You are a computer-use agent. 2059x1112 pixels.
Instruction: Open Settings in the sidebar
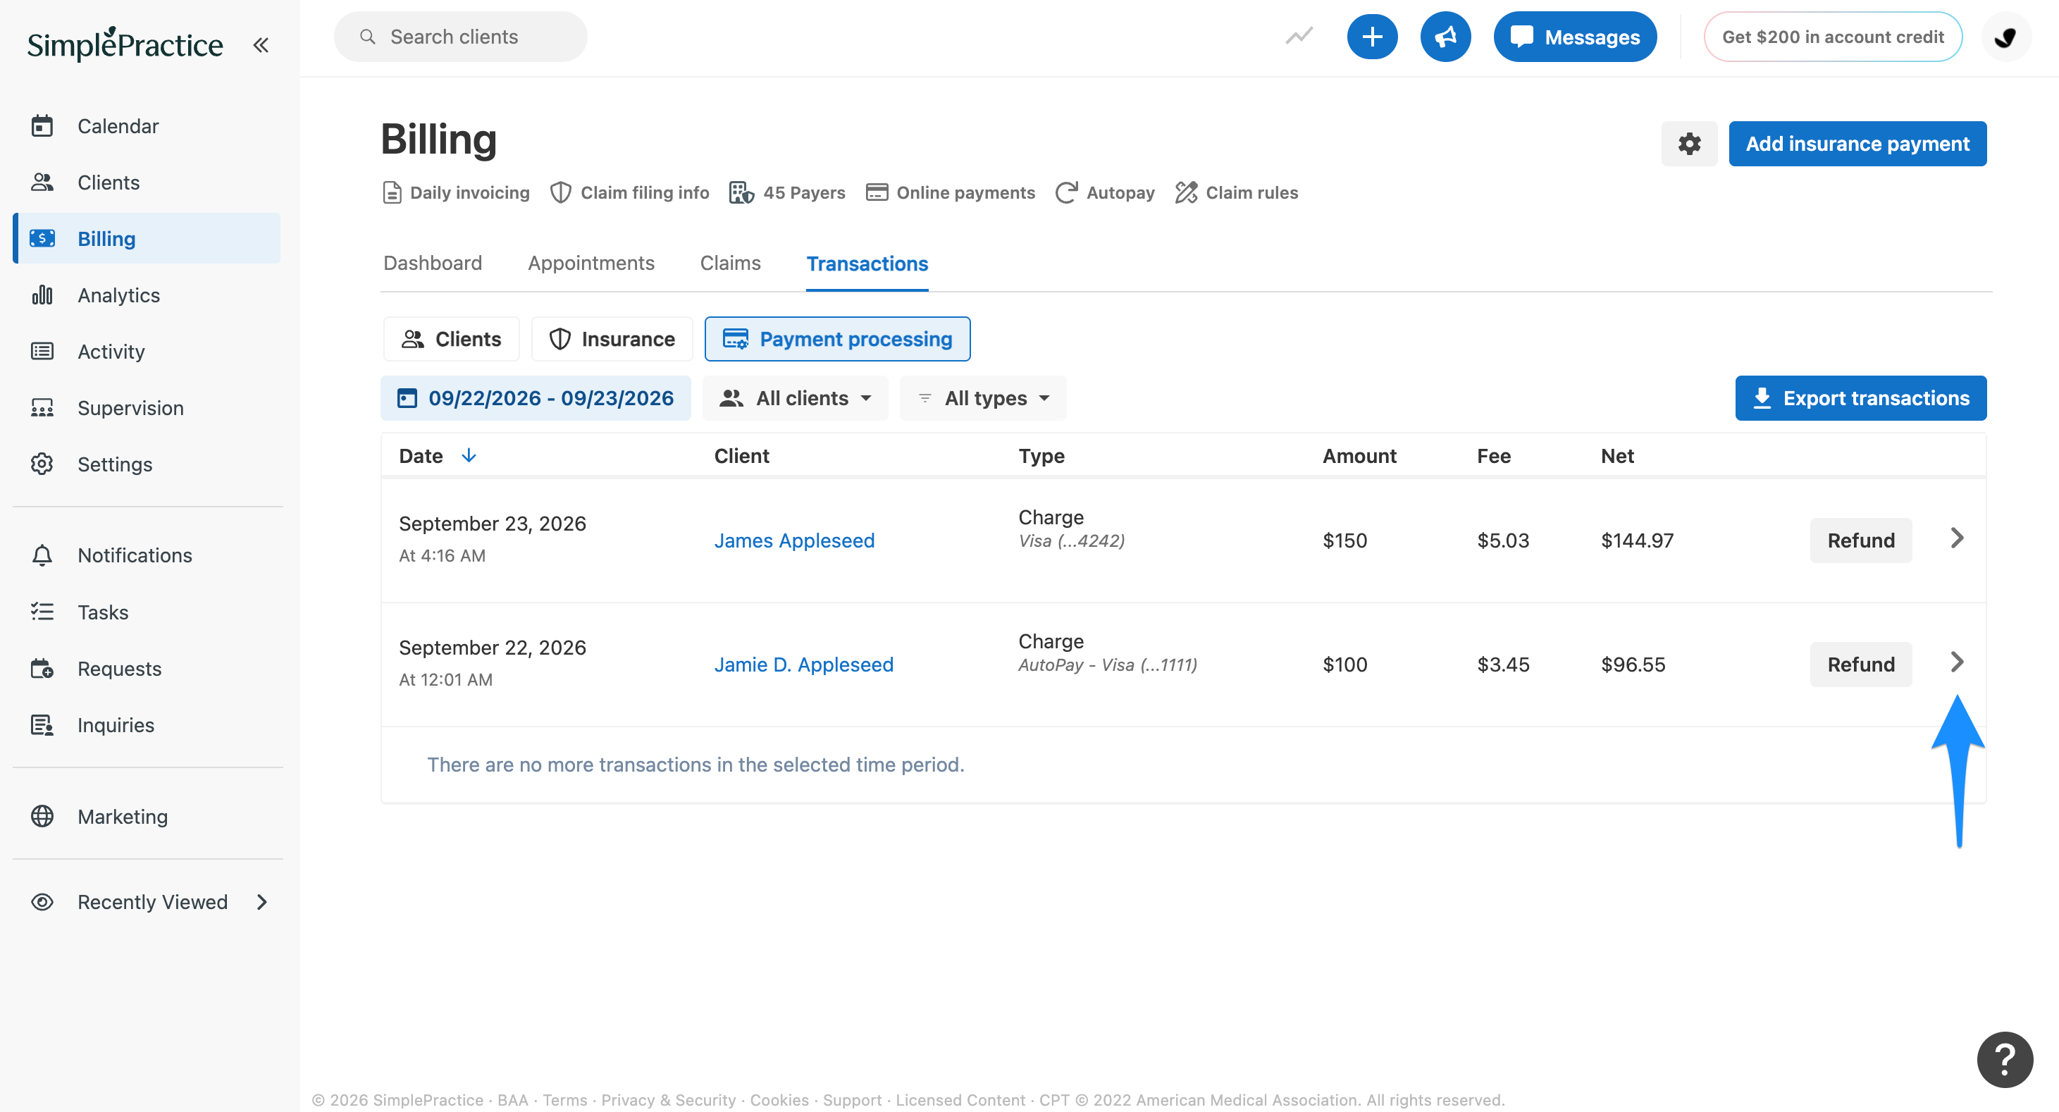[x=114, y=464]
